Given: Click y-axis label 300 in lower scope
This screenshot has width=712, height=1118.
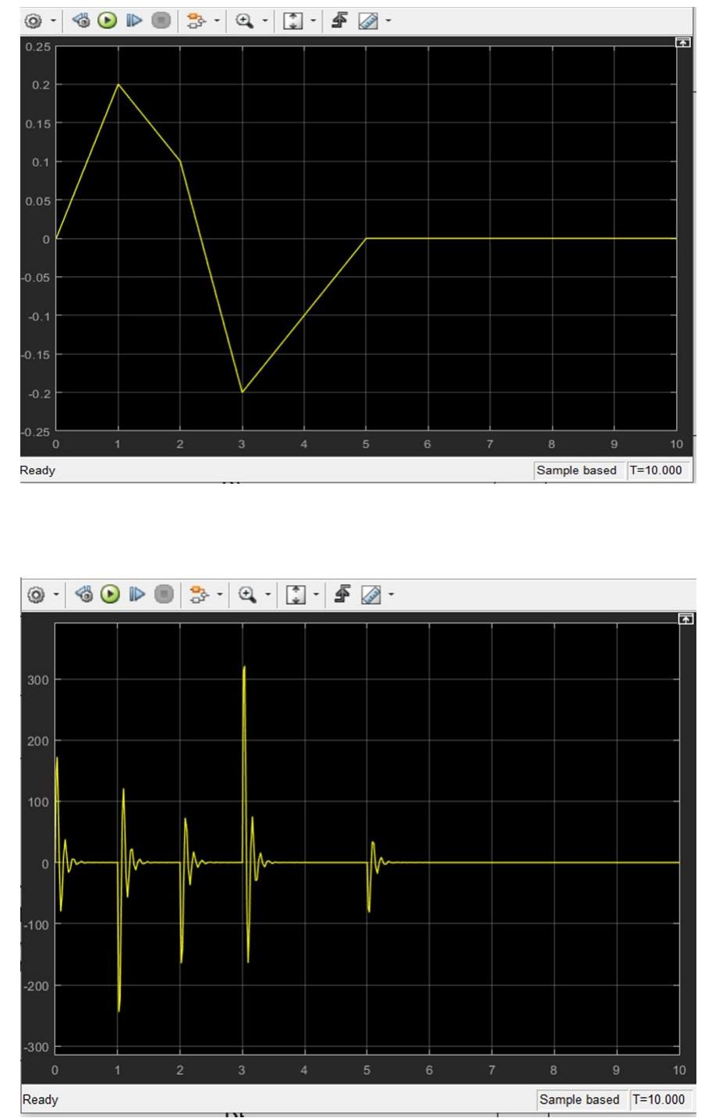Looking at the screenshot, I should click(x=39, y=680).
